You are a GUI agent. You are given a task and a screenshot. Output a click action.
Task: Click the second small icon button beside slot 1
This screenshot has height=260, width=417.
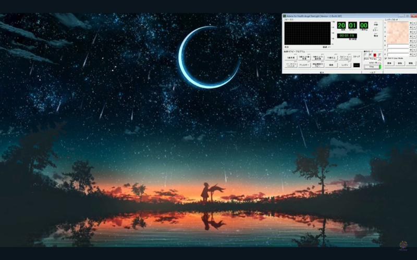[x=414, y=23]
